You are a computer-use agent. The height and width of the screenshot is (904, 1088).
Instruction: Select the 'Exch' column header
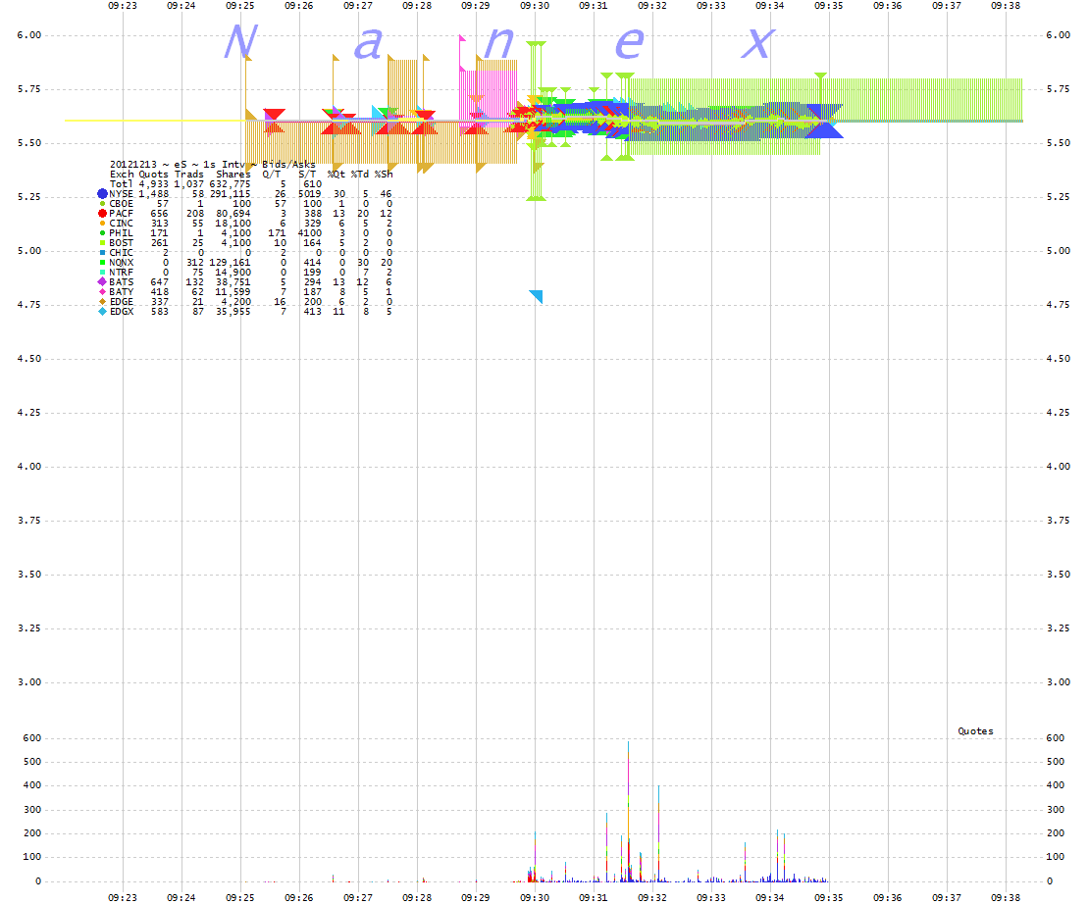(x=122, y=175)
